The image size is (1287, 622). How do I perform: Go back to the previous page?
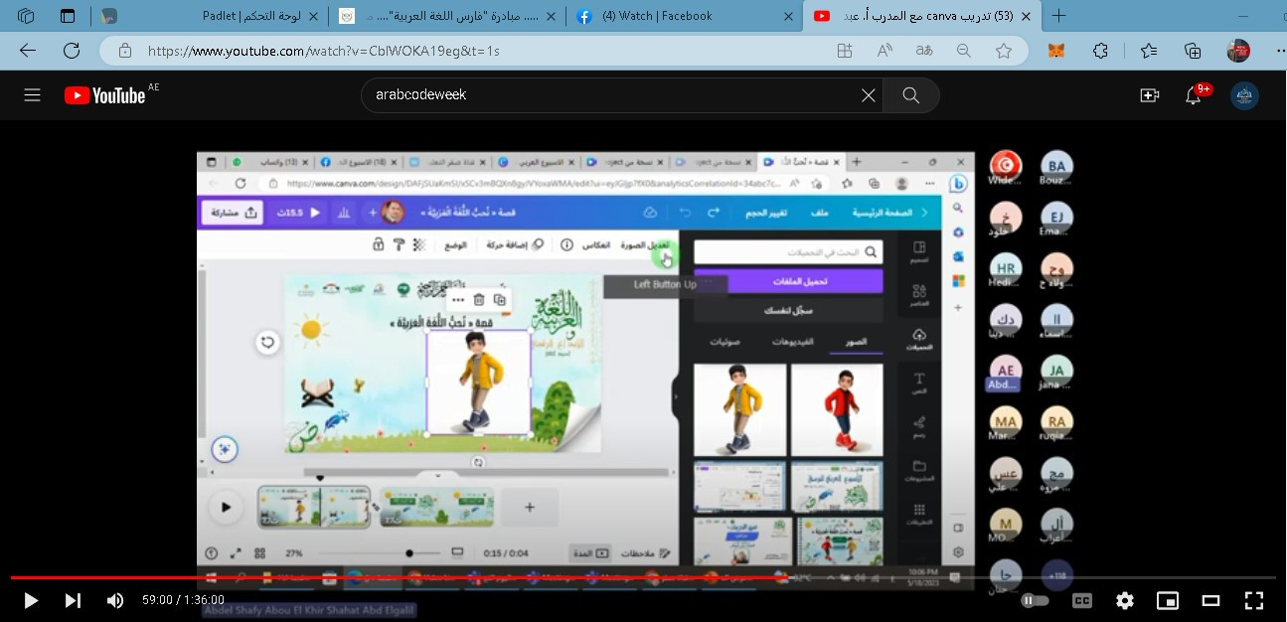pyautogui.click(x=28, y=51)
